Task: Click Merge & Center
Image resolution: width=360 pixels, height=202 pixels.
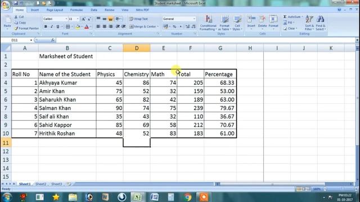Action: [x=142, y=26]
